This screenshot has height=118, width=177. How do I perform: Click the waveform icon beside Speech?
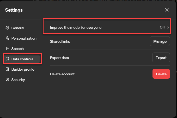coord(7,49)
